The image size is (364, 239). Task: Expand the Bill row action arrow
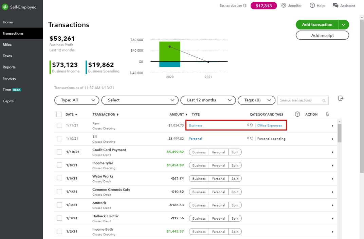click(x=333, y=139)
